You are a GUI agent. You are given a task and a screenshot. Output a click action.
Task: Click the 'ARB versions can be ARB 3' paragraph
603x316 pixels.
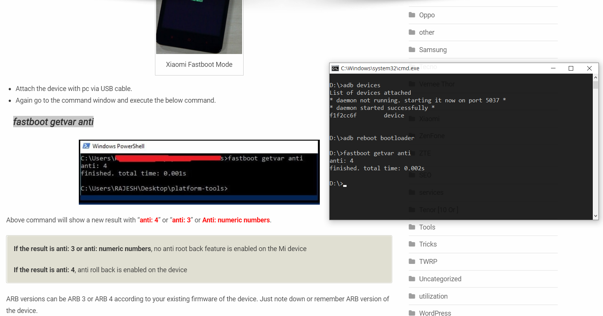(x=198, y=305)
